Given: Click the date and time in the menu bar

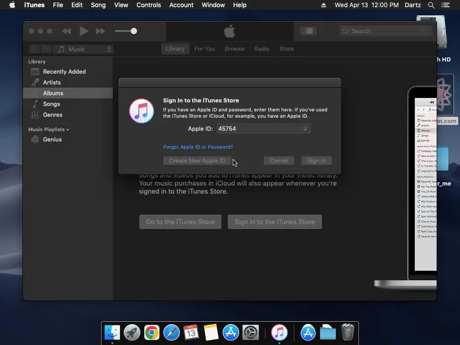Looking at the screenshot, I should (367, 5).
